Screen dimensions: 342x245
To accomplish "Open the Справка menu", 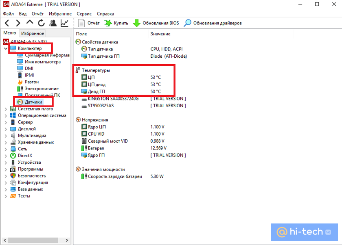I will pyautogui.click(x=105, y=14).
